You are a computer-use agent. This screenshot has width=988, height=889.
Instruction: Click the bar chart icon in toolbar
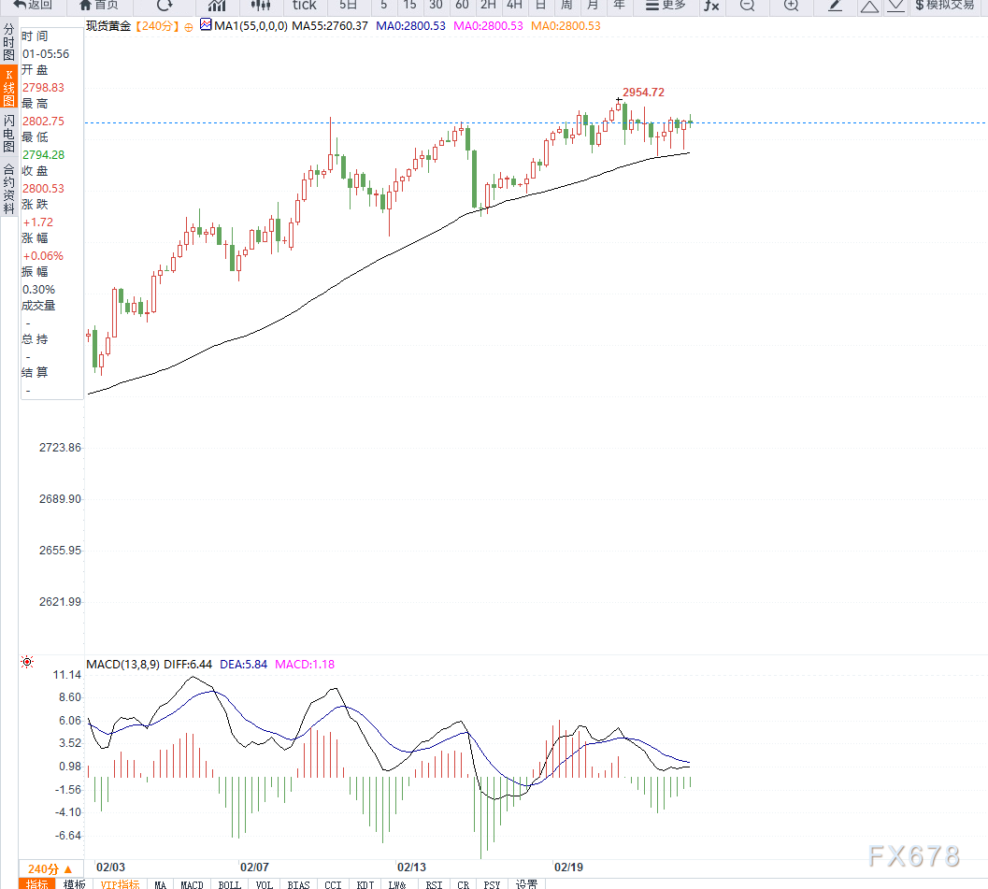(x=216, y=6)
